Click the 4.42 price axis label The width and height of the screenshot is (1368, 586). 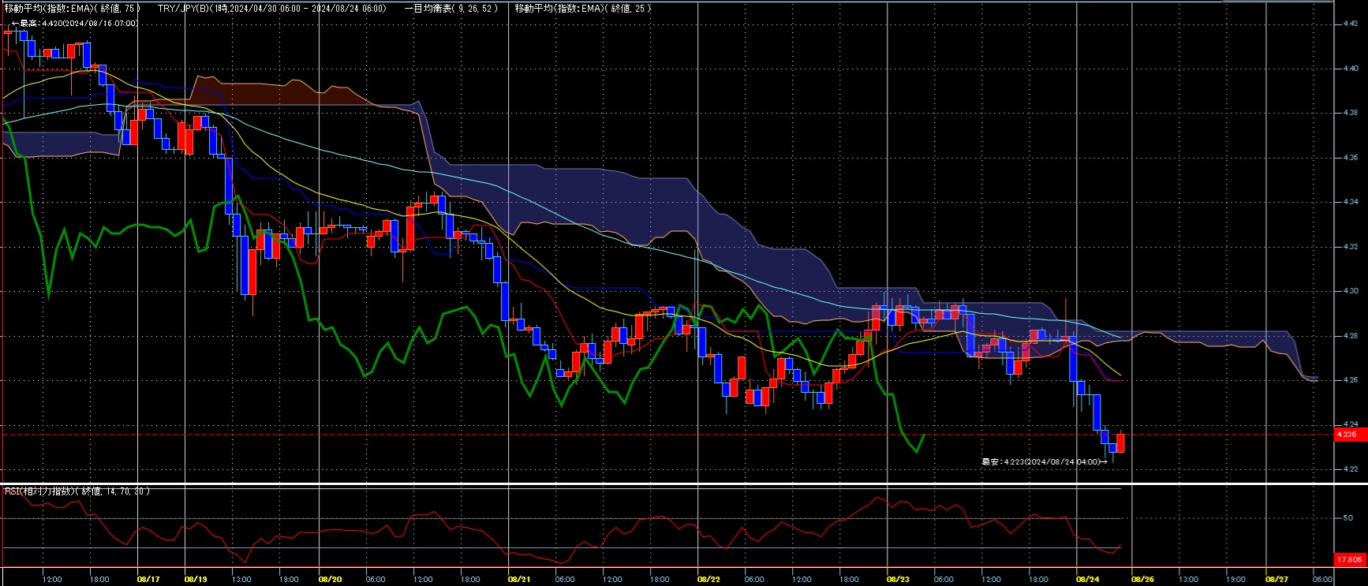tap(1350, 24)
